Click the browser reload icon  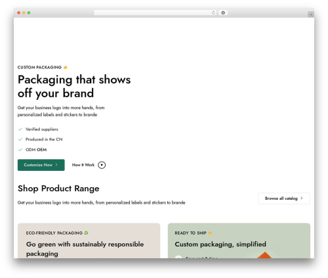point(213,13)
